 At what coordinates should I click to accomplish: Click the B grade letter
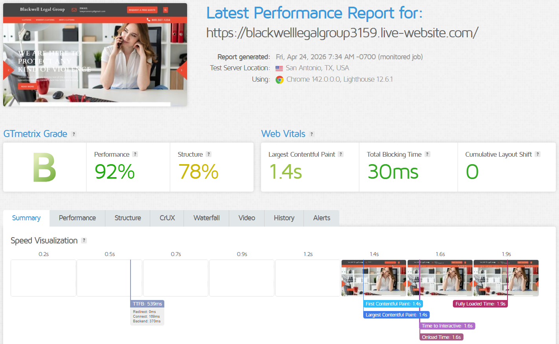click(x=44, y=168)
